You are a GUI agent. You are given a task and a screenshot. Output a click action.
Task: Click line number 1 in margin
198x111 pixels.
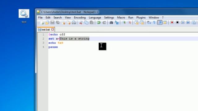tap(43, 35)
